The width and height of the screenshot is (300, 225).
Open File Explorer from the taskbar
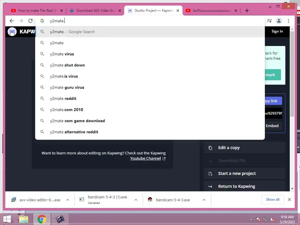[x=24, y=219]
